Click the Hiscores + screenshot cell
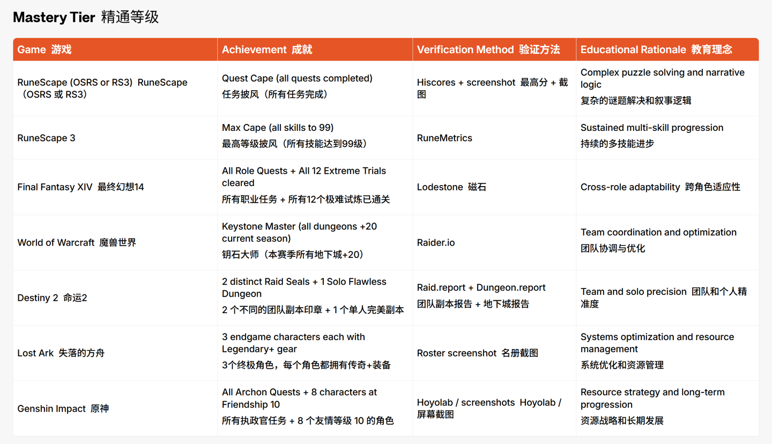 pos(494,88)
